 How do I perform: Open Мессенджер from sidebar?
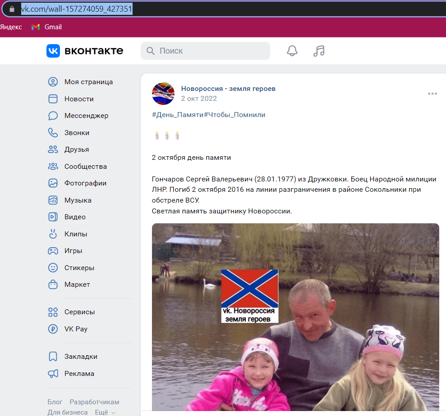(86, 116)
